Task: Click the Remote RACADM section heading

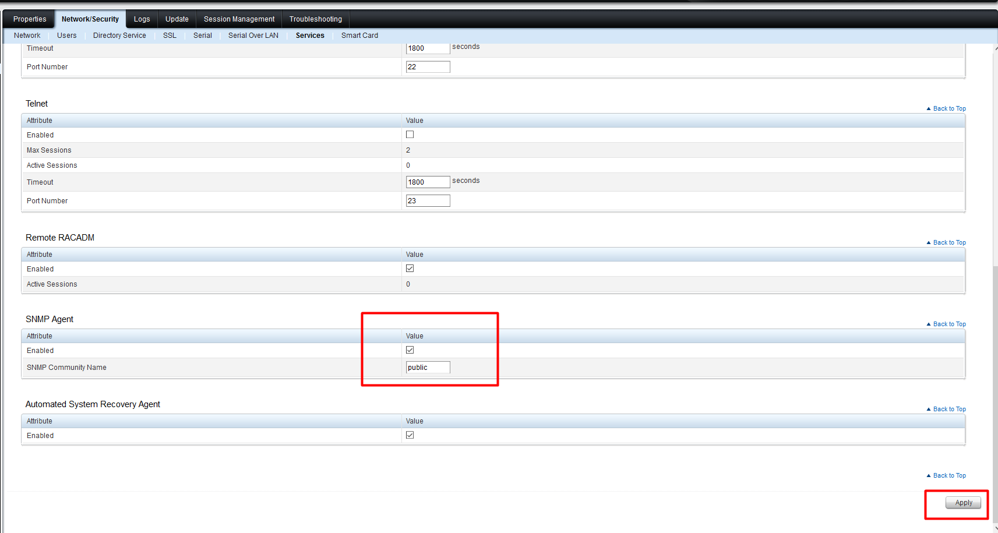Action: (60, 238)
